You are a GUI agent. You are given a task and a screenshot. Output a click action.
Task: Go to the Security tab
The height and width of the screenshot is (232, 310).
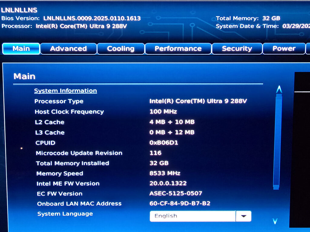tap(237, 49)
